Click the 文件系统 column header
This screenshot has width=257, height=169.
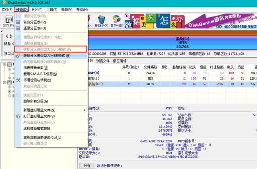150,67
